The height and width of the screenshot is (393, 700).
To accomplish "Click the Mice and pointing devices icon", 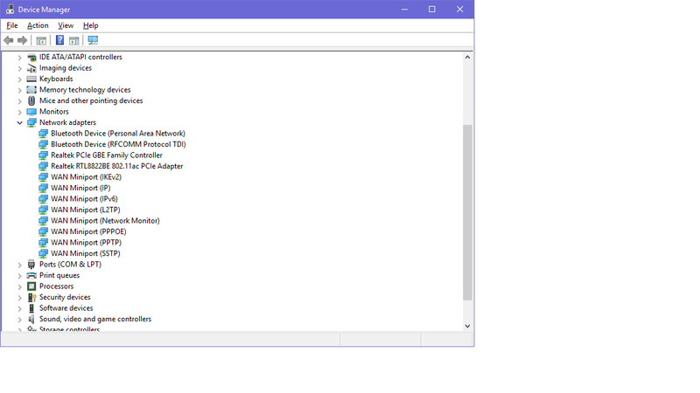I will coord(31,100).
